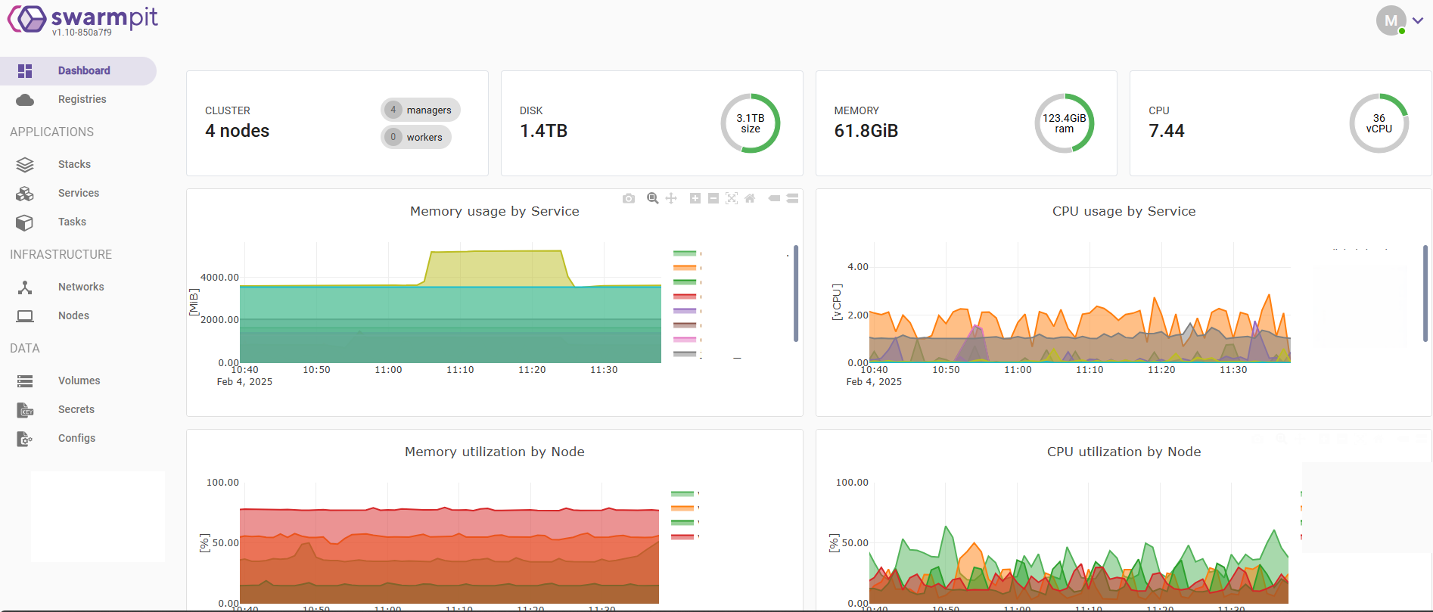Go to the Nodes page
Viewport: 1433px width, 612px height.
pyautogui.click(x=73, y=315)
